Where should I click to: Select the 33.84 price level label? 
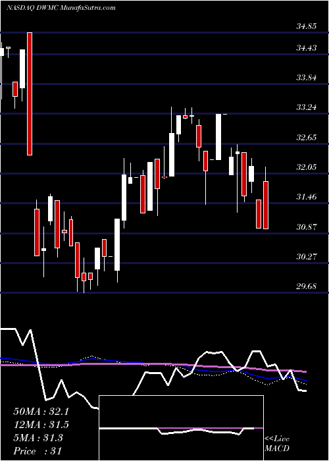tap(307, 78)
